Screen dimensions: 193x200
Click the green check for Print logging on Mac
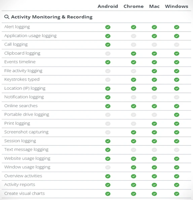(x=154, y=124)
